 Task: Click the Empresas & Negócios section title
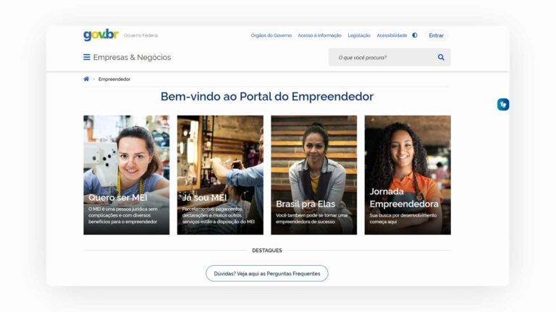pyautogui.click(x=132, y=57)
